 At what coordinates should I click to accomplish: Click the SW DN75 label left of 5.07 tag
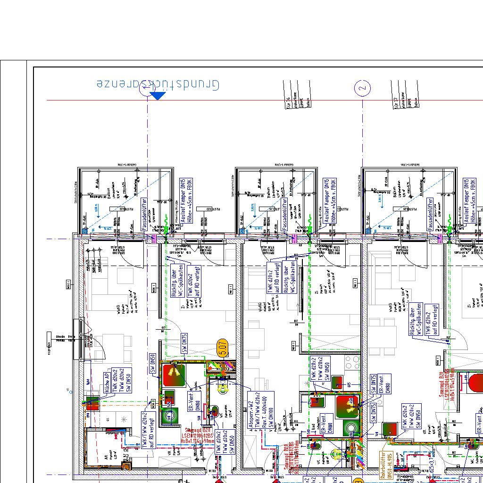point(184,344)
